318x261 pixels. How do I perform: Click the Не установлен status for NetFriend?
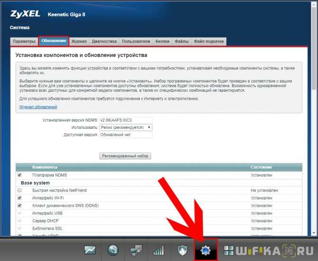pos(264,190)
